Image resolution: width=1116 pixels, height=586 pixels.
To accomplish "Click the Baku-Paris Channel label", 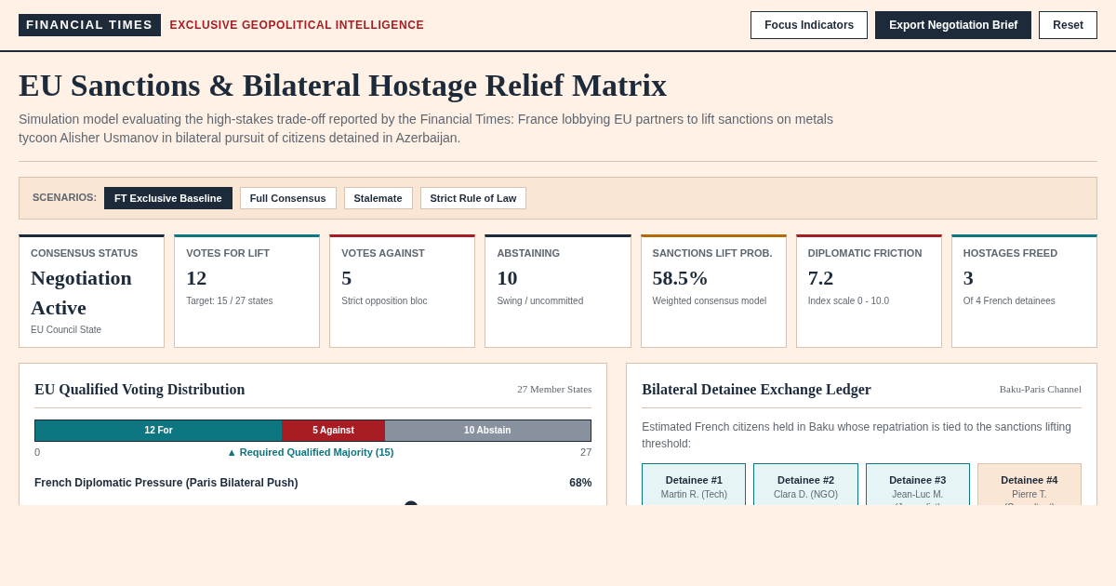I will pos(1041,389).
